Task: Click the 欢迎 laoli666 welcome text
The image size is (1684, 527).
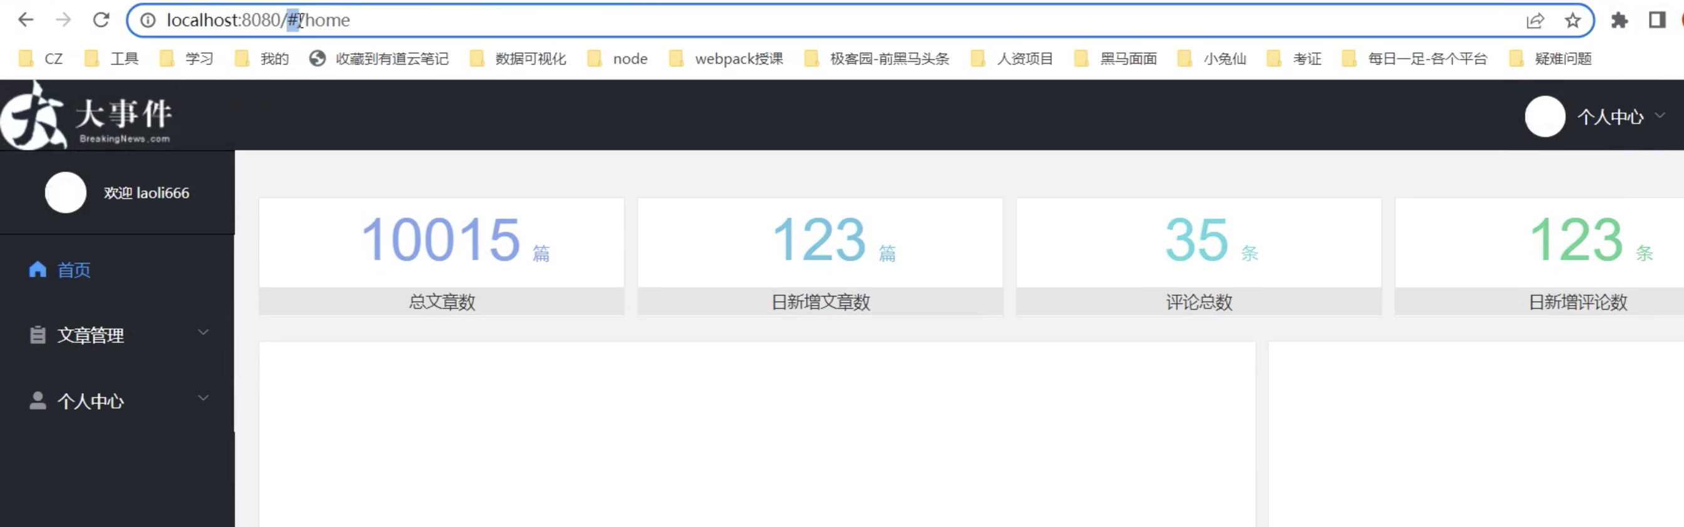Action: pyautogui.click(x=147, y=193)
